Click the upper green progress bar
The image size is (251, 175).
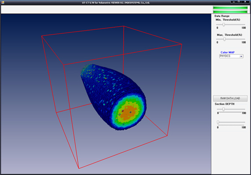[x=230, y=7]
